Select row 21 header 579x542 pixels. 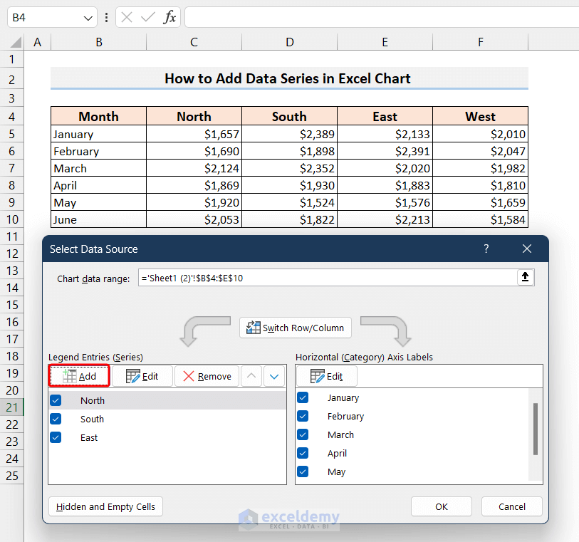[x=12, y=407]
